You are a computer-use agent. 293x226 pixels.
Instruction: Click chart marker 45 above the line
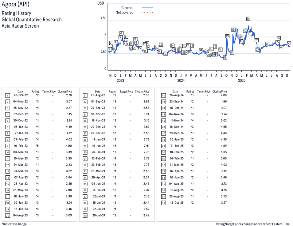(x=233, y=30)
